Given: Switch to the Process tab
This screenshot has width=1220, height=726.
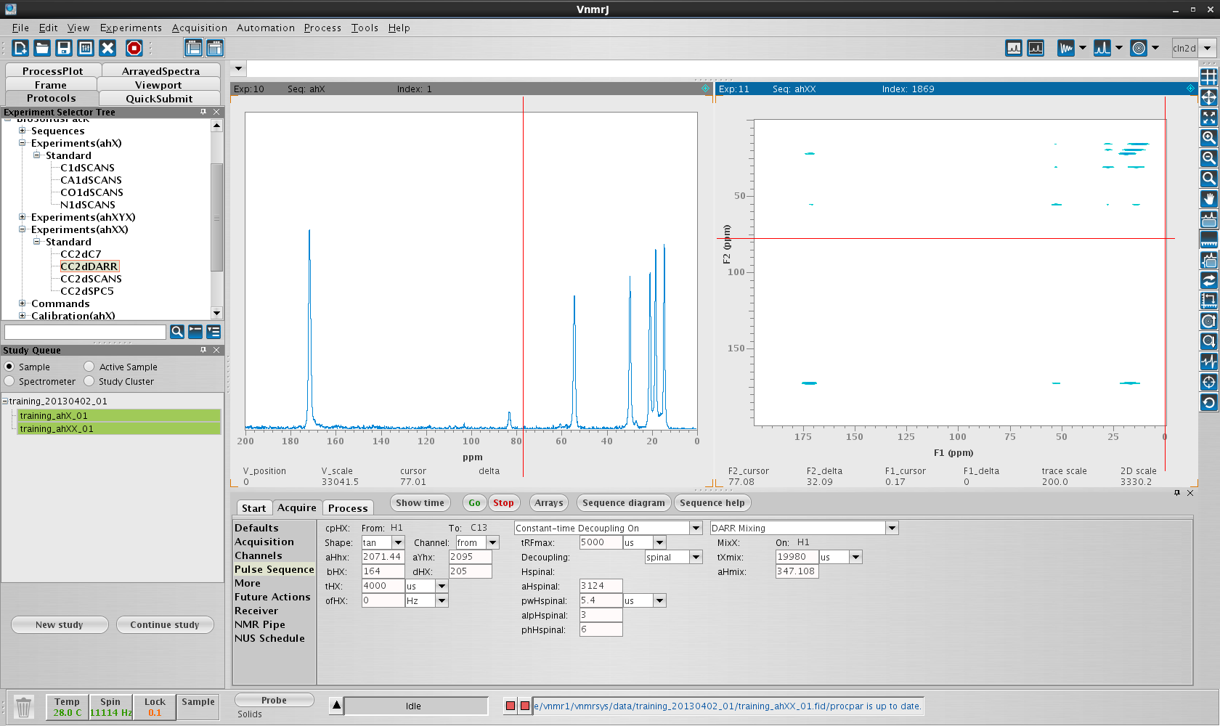Looking at the screenshot, I should 348,508.
